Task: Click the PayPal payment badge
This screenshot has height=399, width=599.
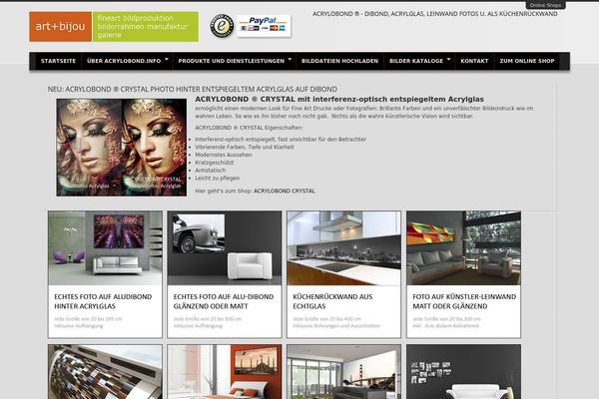Action: (x=264, y=26)
